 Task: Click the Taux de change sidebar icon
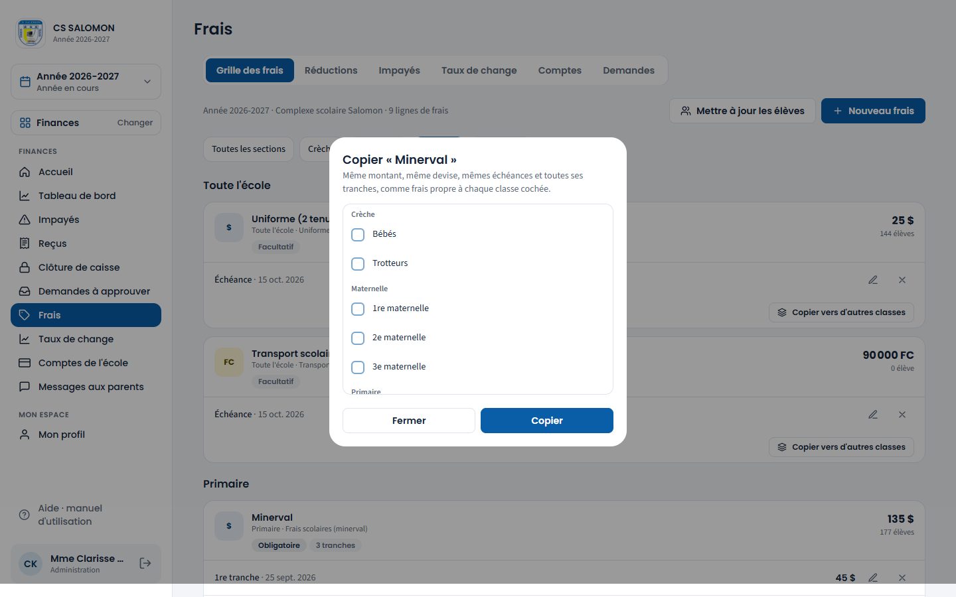(x=25, y=339)
